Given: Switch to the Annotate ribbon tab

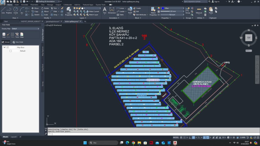Looking at the screenshot, I should click(x=25, y=5).
